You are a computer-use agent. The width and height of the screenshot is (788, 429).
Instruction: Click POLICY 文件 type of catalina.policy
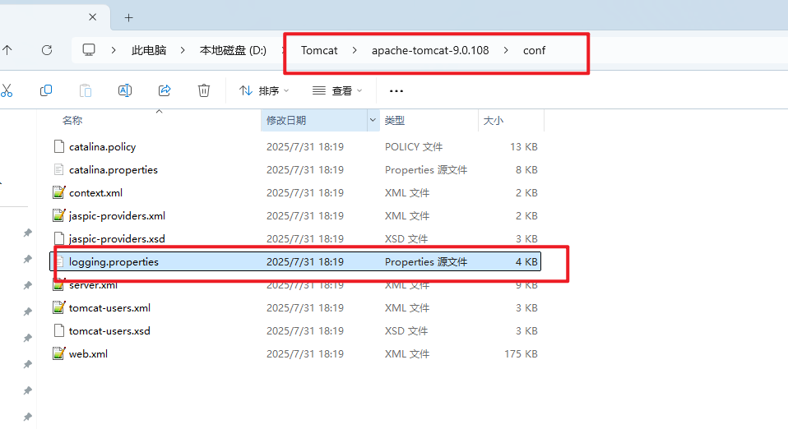click(414, 146)
